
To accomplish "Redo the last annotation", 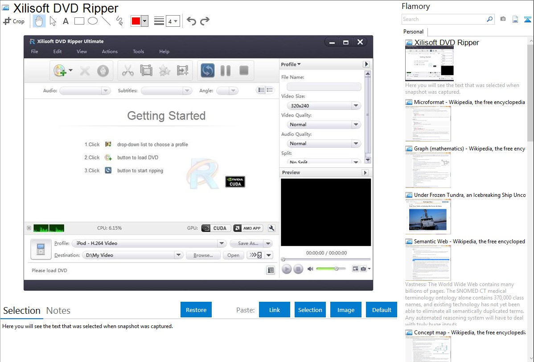I will [x=205, y=21].
